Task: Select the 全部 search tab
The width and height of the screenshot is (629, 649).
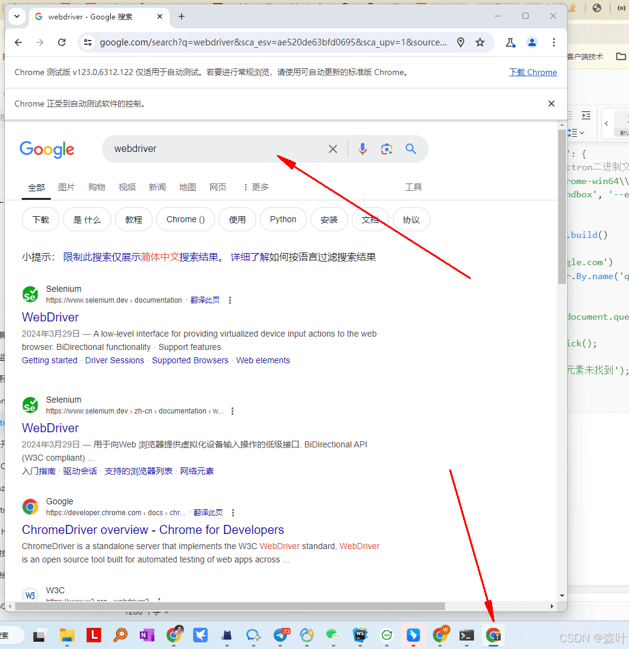Action: pyautogui.click(x=36, y=188)
